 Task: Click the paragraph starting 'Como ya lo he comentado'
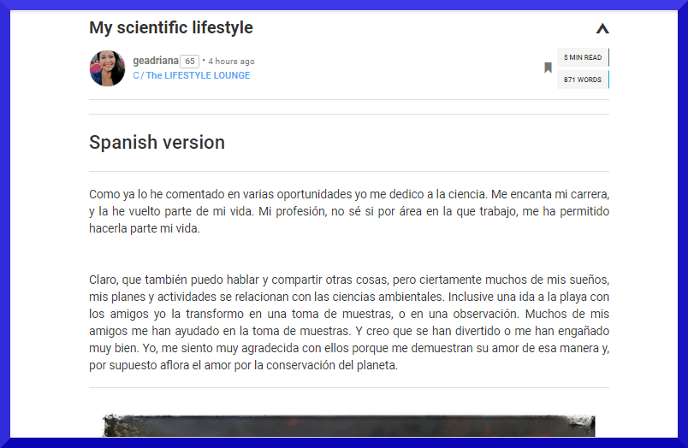[x=349, y=211]
